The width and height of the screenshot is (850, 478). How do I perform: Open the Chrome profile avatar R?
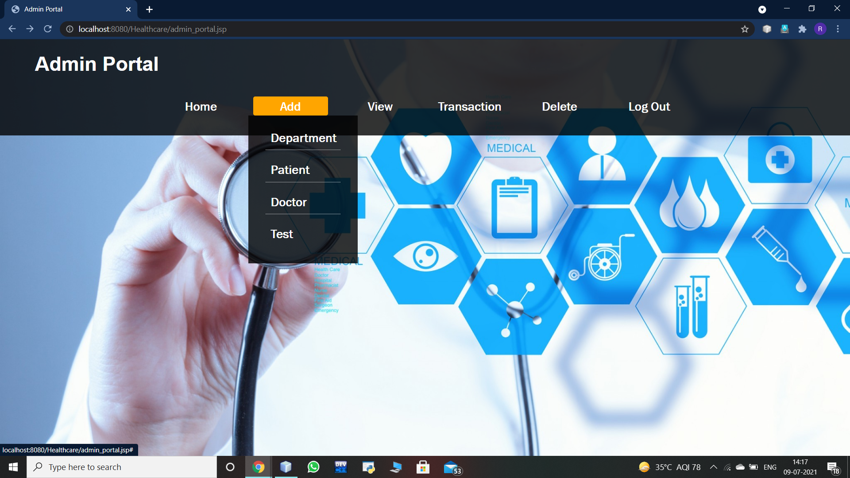tap(820, 29)
